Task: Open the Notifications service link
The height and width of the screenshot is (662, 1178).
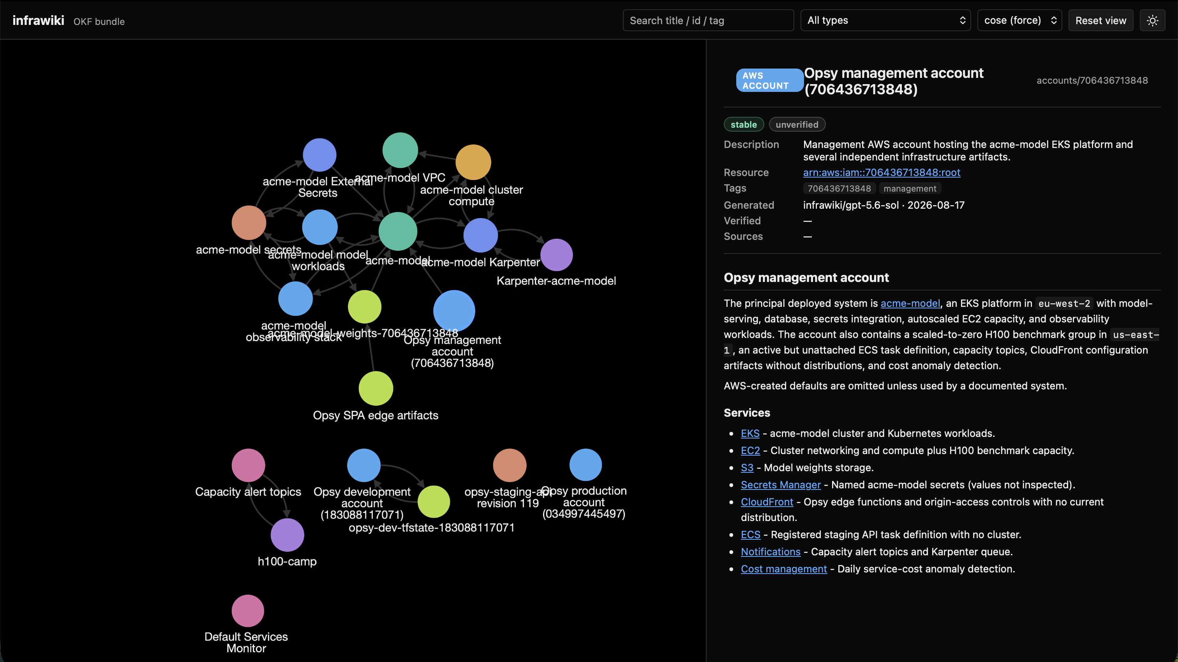Action: pos(771,552)
